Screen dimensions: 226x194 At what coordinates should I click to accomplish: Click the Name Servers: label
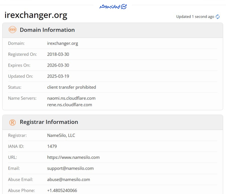point(22,98)
